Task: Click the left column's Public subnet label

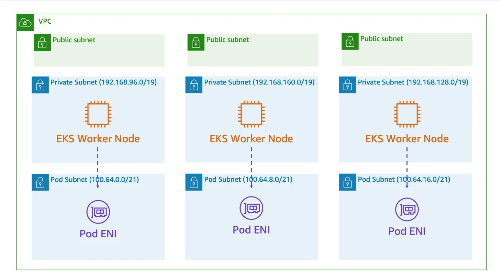Action: [74, 40]
